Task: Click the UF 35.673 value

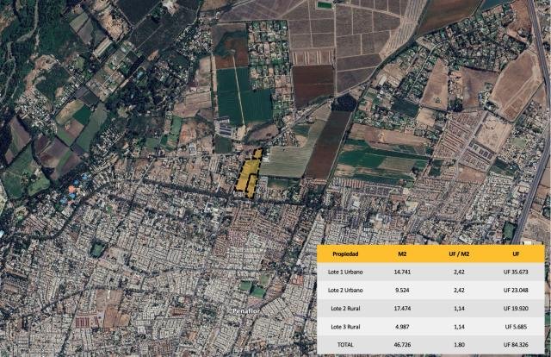Action: [x=516, y=272]
